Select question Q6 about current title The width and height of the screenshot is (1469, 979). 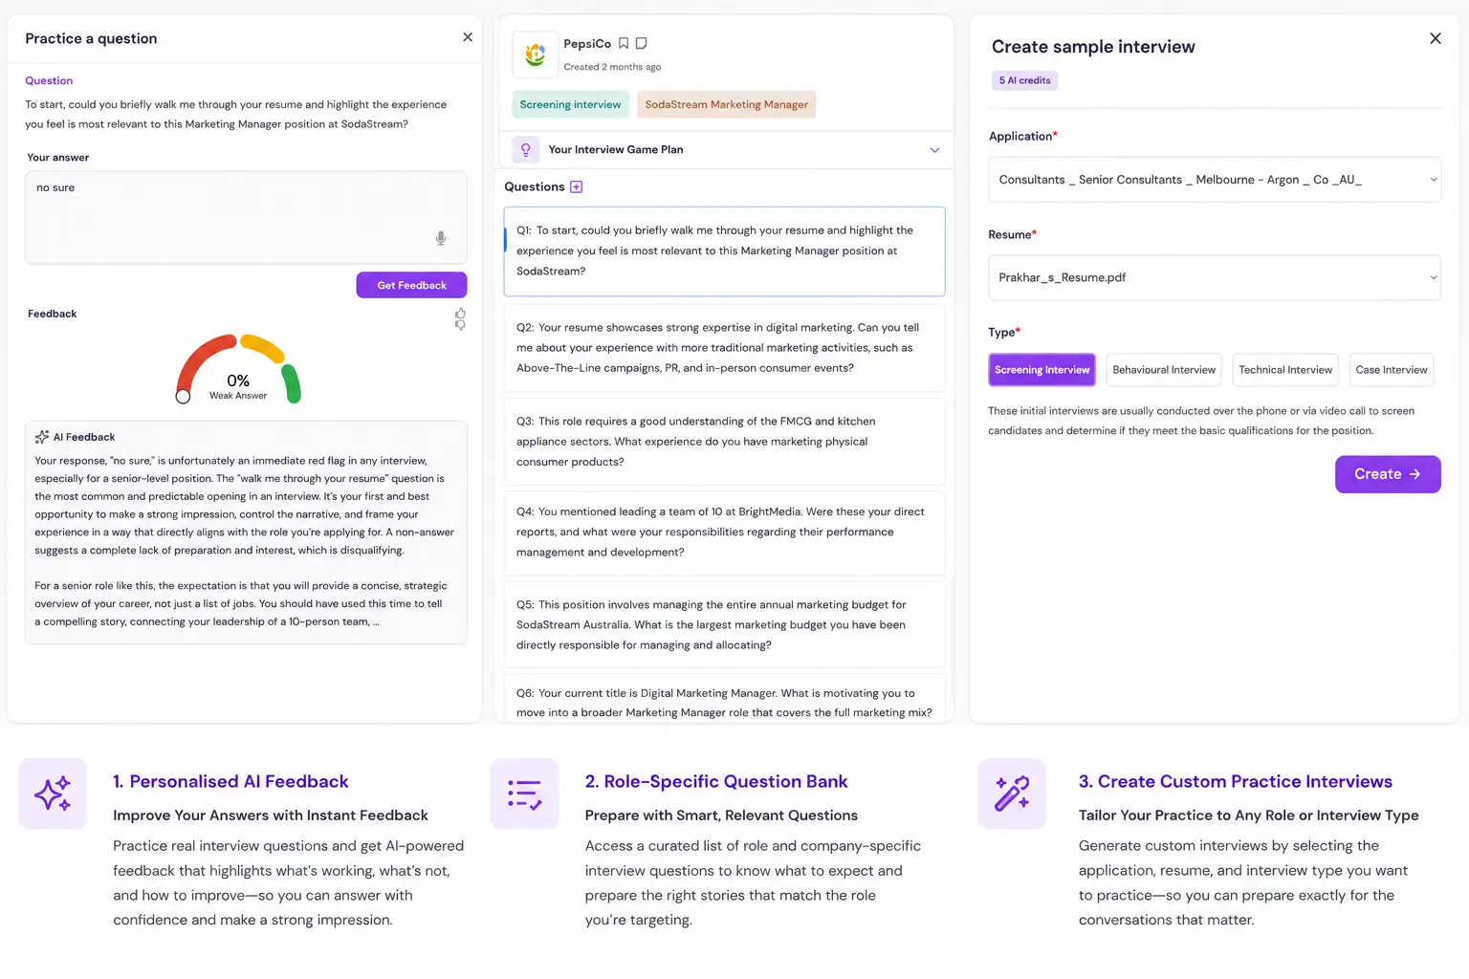point(724,699)
